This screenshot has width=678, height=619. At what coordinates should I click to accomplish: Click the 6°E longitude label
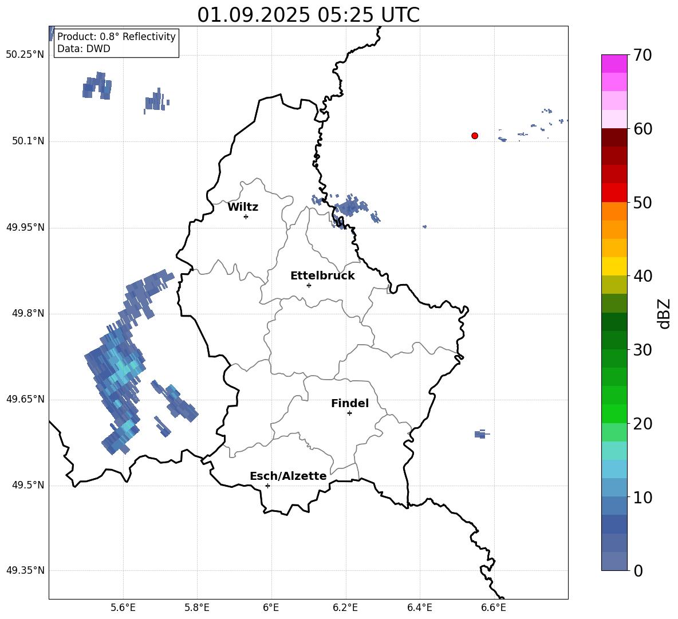[x=271, y=608]
